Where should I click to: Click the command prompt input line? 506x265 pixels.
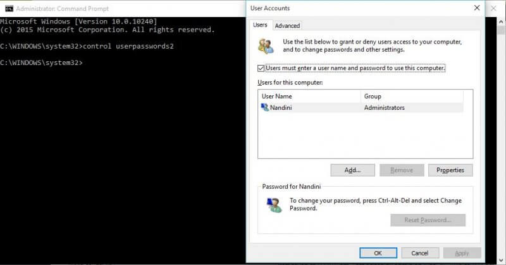tap(123, 63)
